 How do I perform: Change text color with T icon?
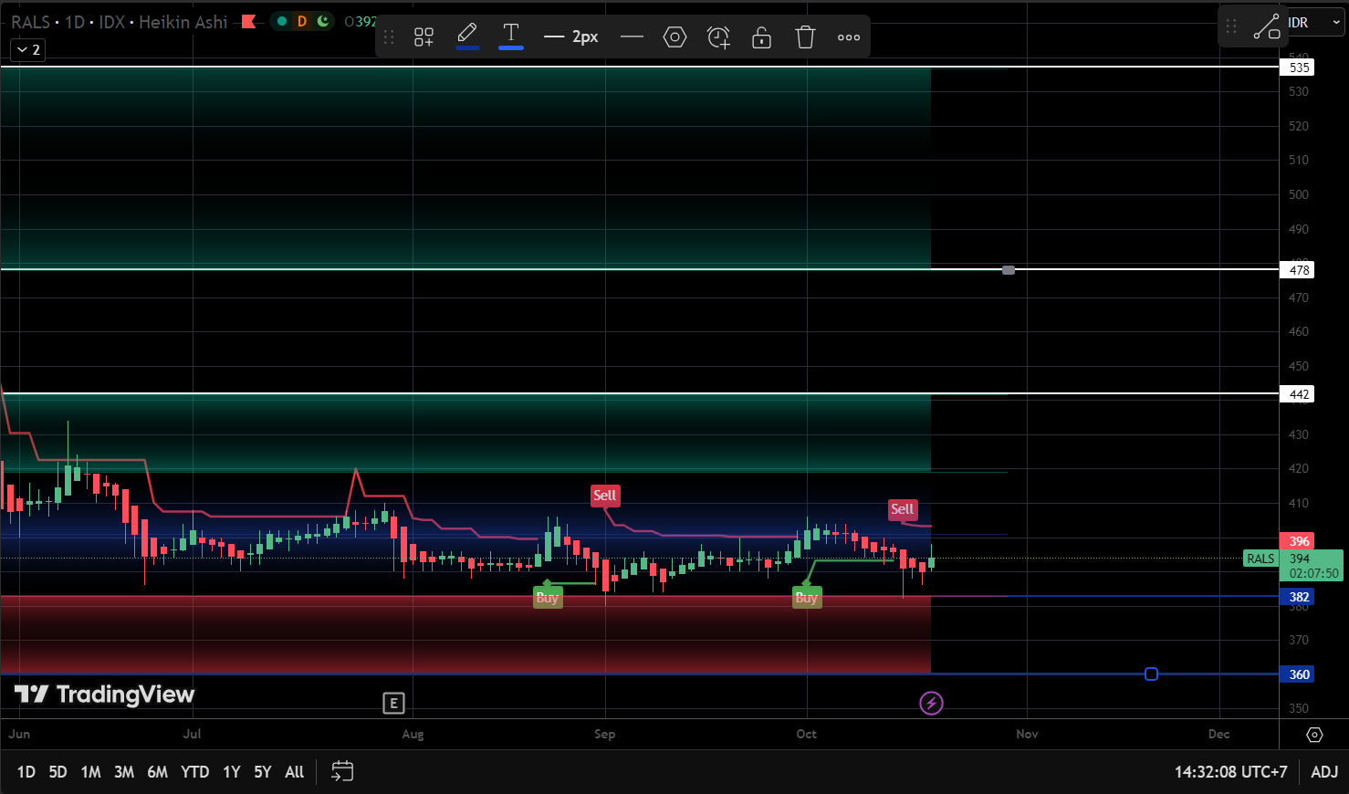pyautogui.click(x=511, y=36)
